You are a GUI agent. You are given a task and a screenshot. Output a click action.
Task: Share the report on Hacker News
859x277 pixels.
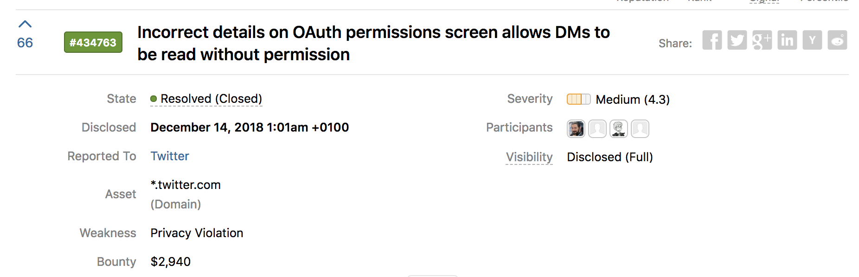(812, 40)
